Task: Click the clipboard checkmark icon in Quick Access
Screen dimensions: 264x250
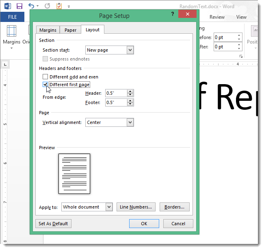Action: pyautogui.click(x=59, y=6)
